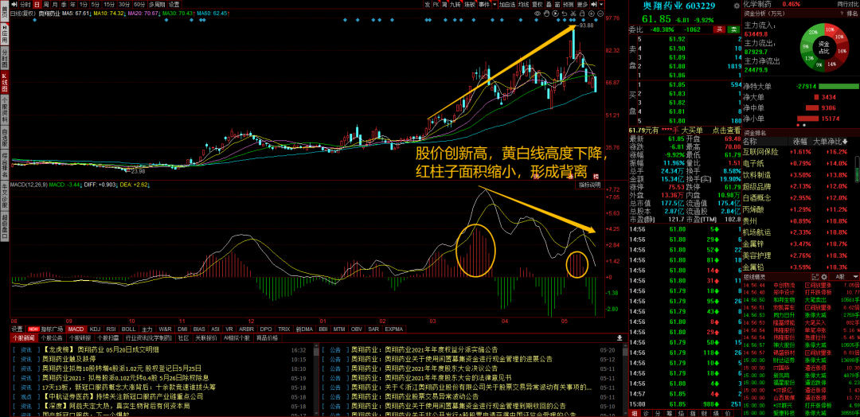Open news 奥翔药业 05月20日成交明细
Viewport: 860px width, 417px height.
click(100, 349)
